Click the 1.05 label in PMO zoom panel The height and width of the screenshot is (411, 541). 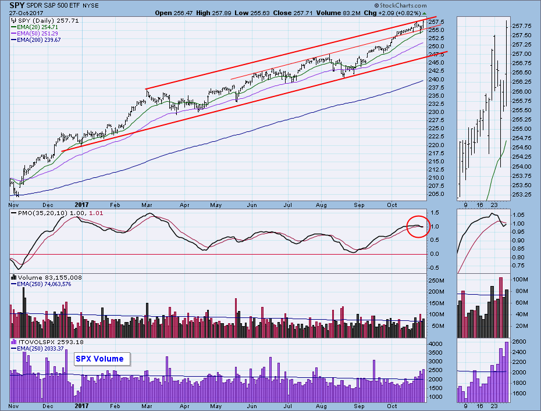518,215
